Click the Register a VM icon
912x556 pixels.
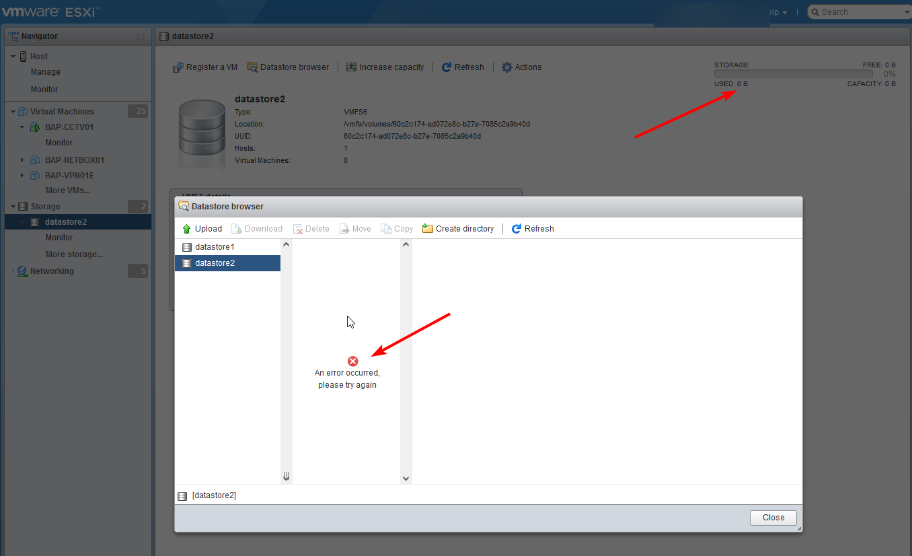point(178,67)
